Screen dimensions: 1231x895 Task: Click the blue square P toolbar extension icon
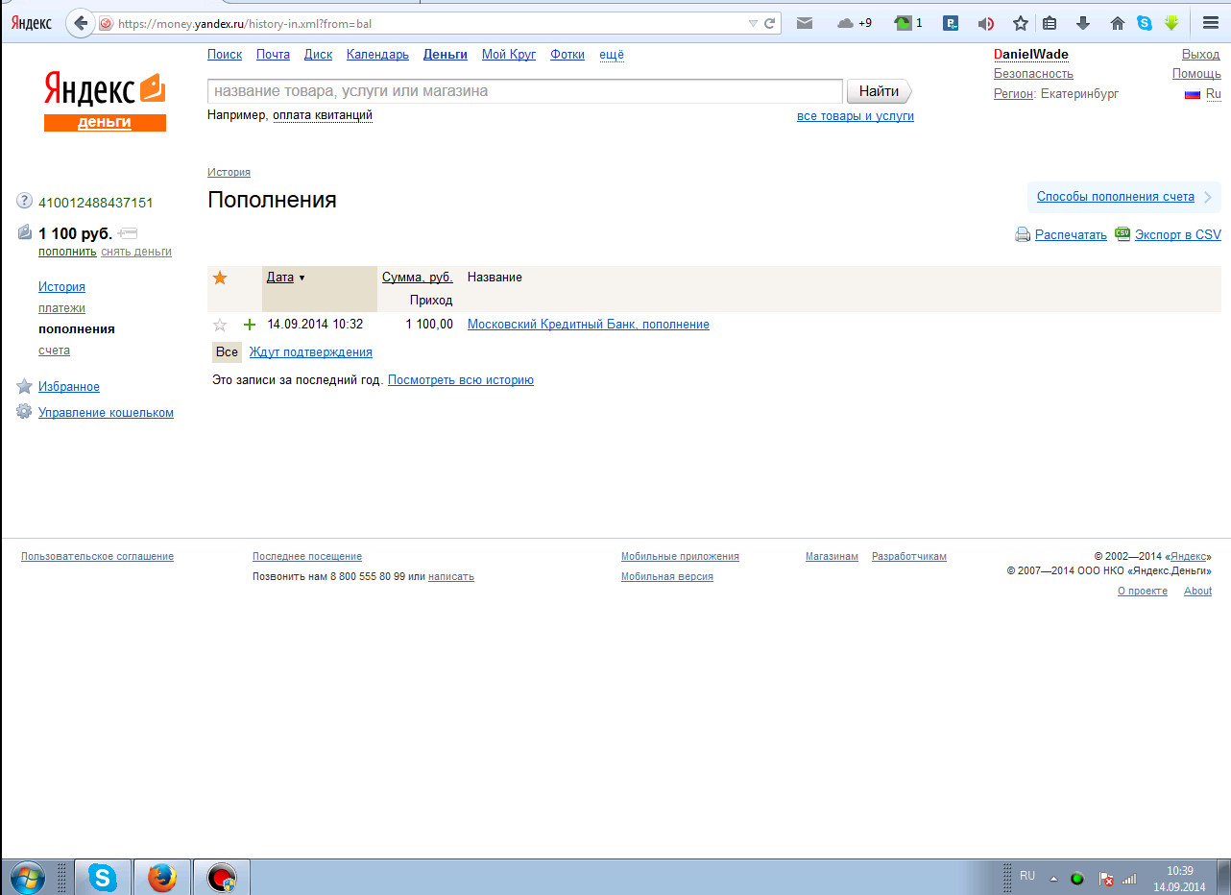(951, 23)
